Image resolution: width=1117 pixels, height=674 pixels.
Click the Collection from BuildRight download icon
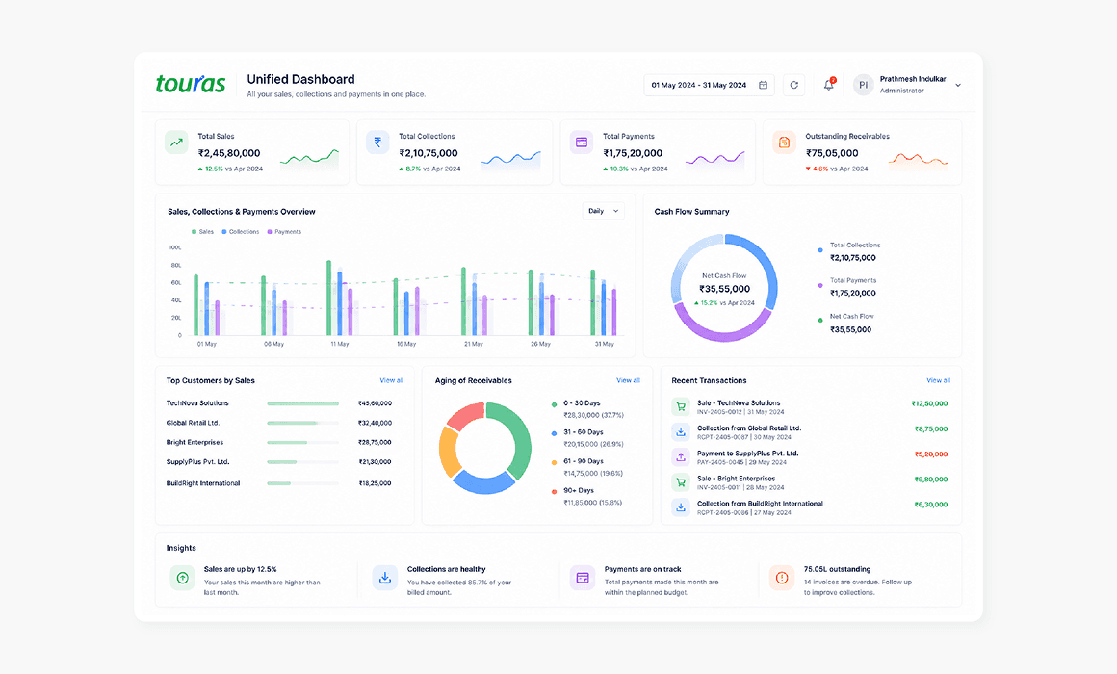pos(681,507)
